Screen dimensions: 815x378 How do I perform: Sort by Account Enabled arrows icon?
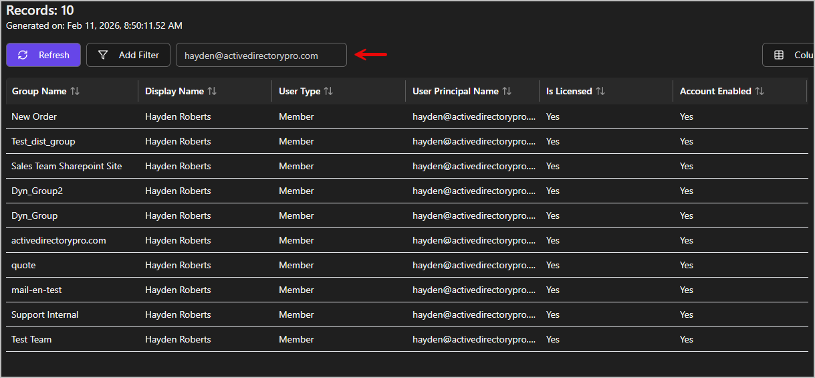(x=760, y=91)
